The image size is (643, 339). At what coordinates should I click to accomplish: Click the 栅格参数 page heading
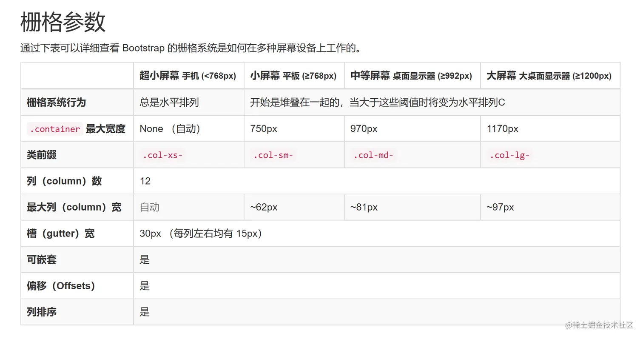pos(63,22)
